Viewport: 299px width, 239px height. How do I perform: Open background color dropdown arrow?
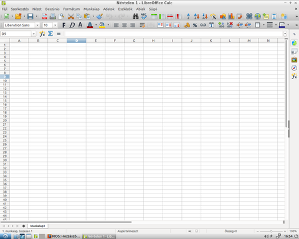(108, 25)
